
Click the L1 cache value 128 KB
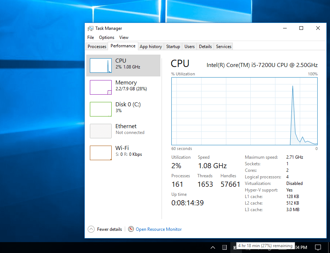tap(293, 197)
